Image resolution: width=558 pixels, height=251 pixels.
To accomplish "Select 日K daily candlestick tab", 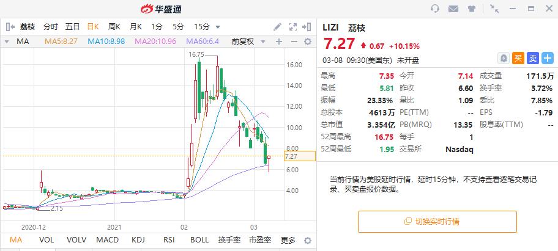I will pyautogui.click(x=93, y=27).
